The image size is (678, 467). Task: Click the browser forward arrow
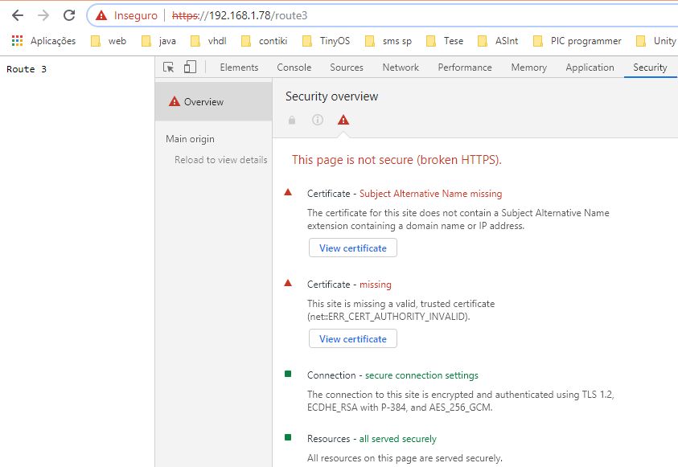click(43, 15)
